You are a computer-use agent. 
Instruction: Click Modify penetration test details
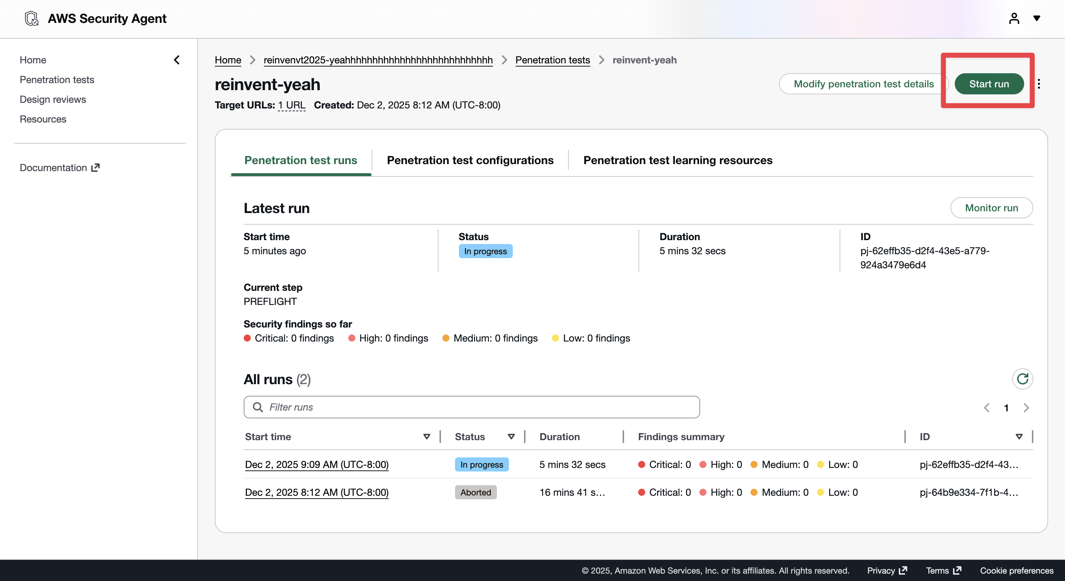click(x=863, y=84)
